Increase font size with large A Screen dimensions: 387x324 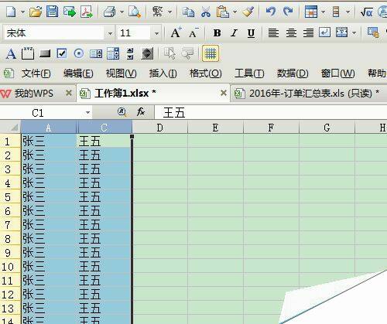point(176,32)
